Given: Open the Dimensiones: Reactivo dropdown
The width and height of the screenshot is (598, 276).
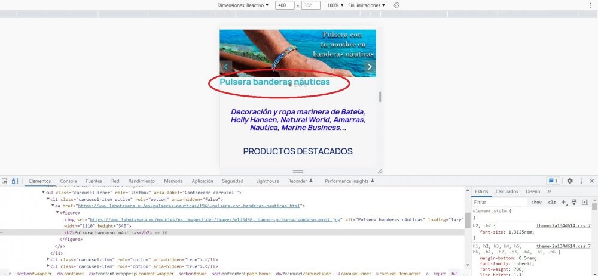Looking at the screenshot, I should point(243,5).
